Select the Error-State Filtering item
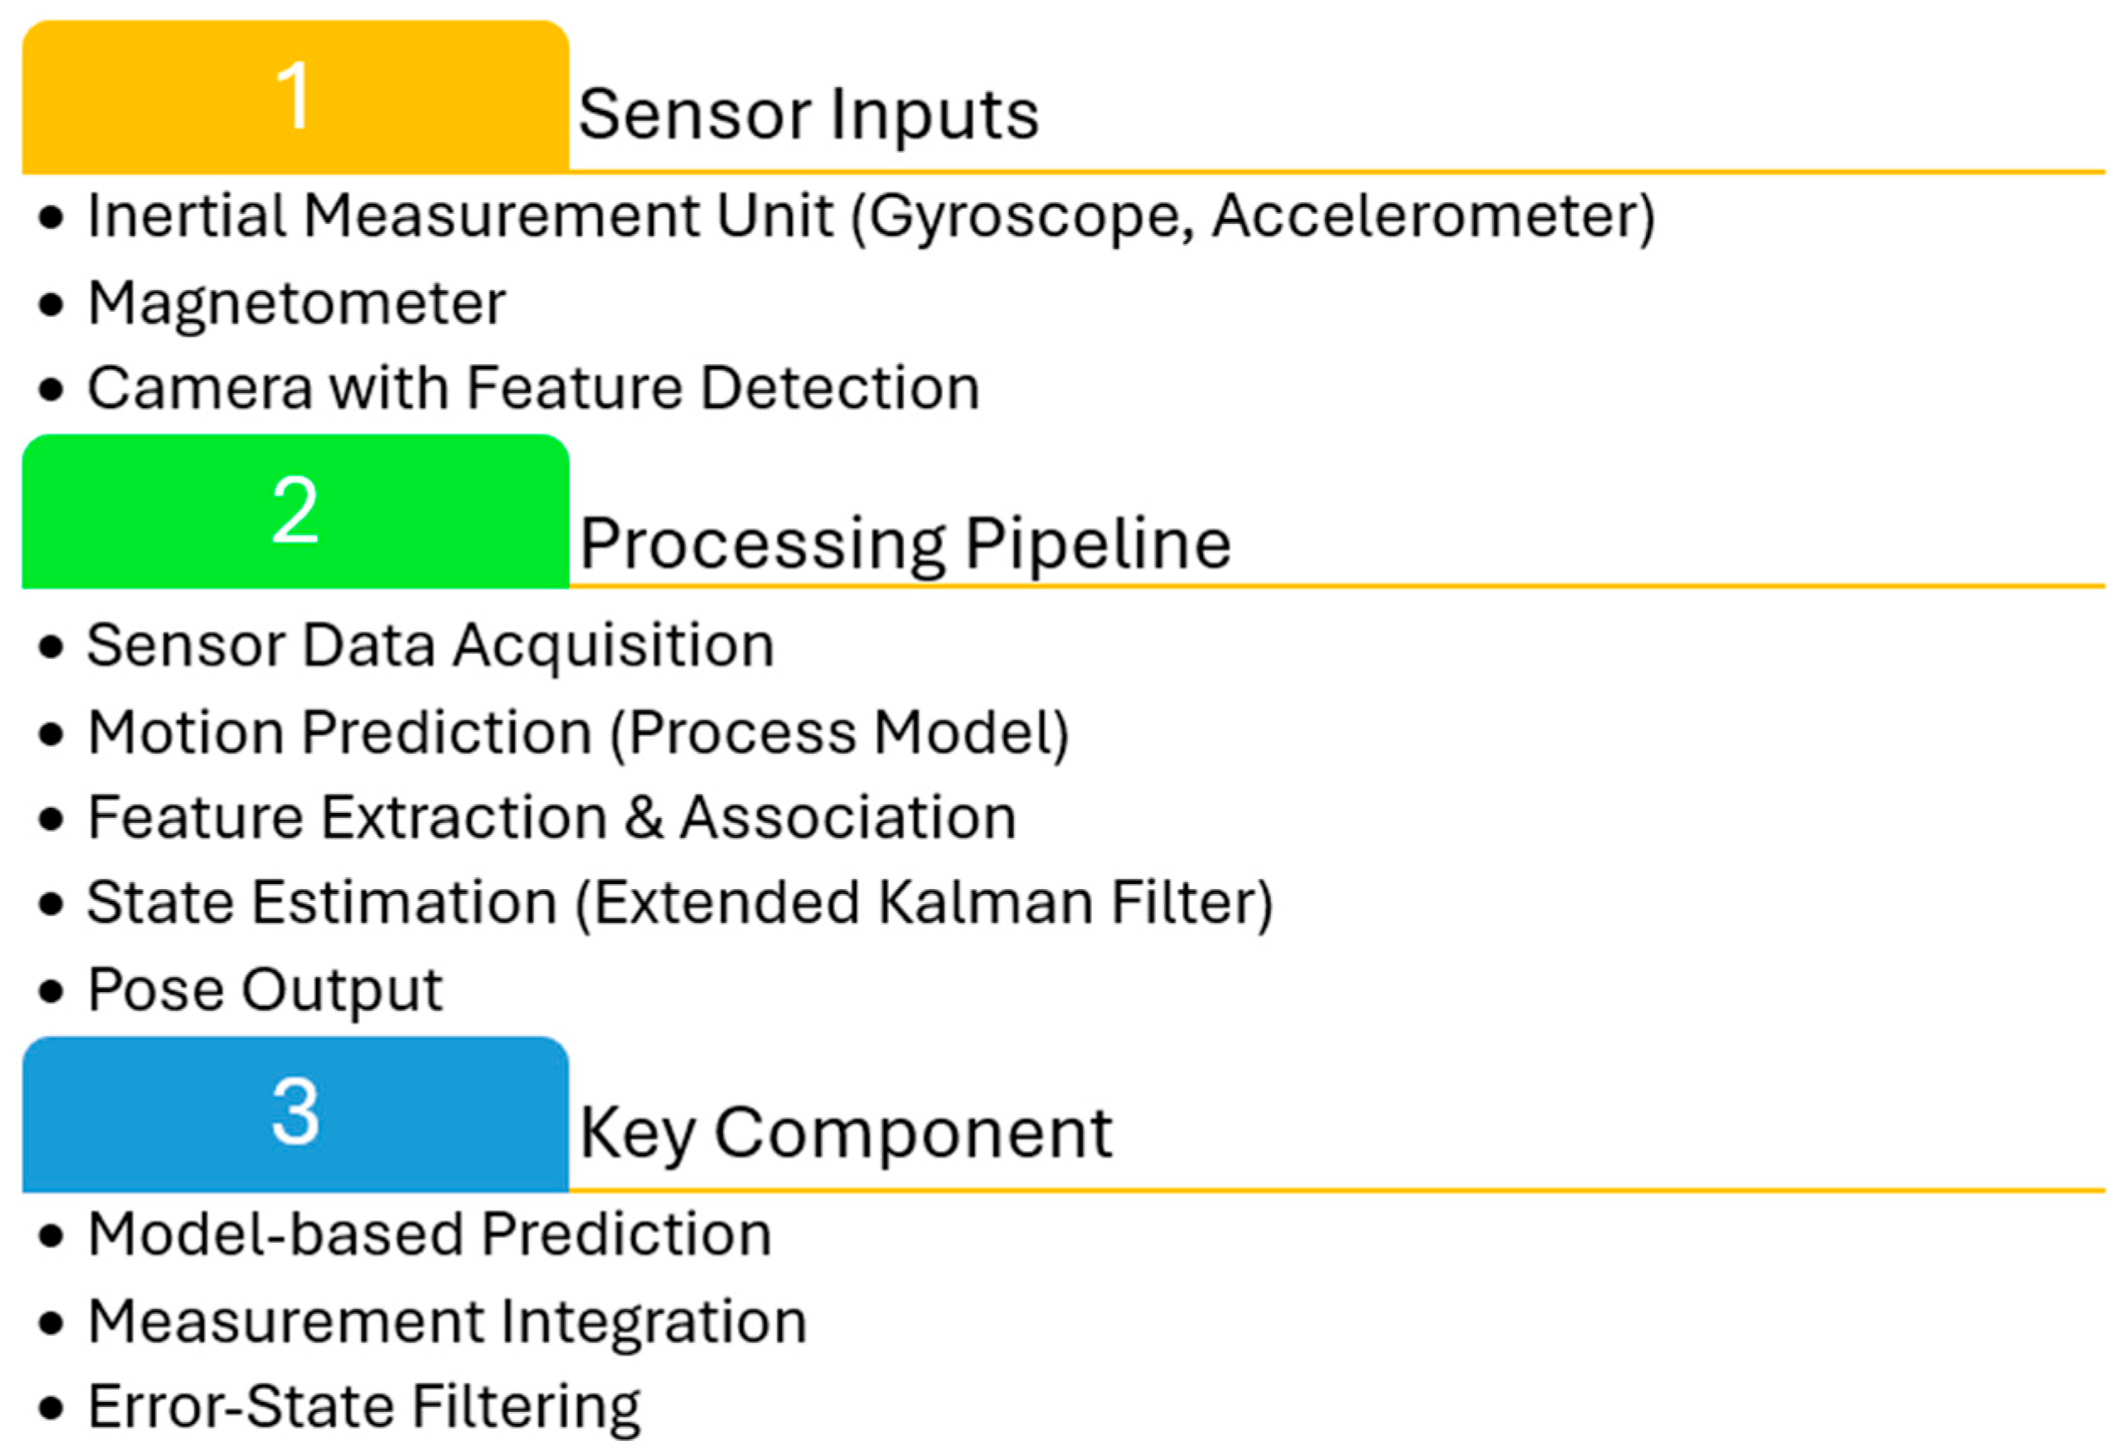This screenshot has height=1456, width=2127. coord(363,1405)
